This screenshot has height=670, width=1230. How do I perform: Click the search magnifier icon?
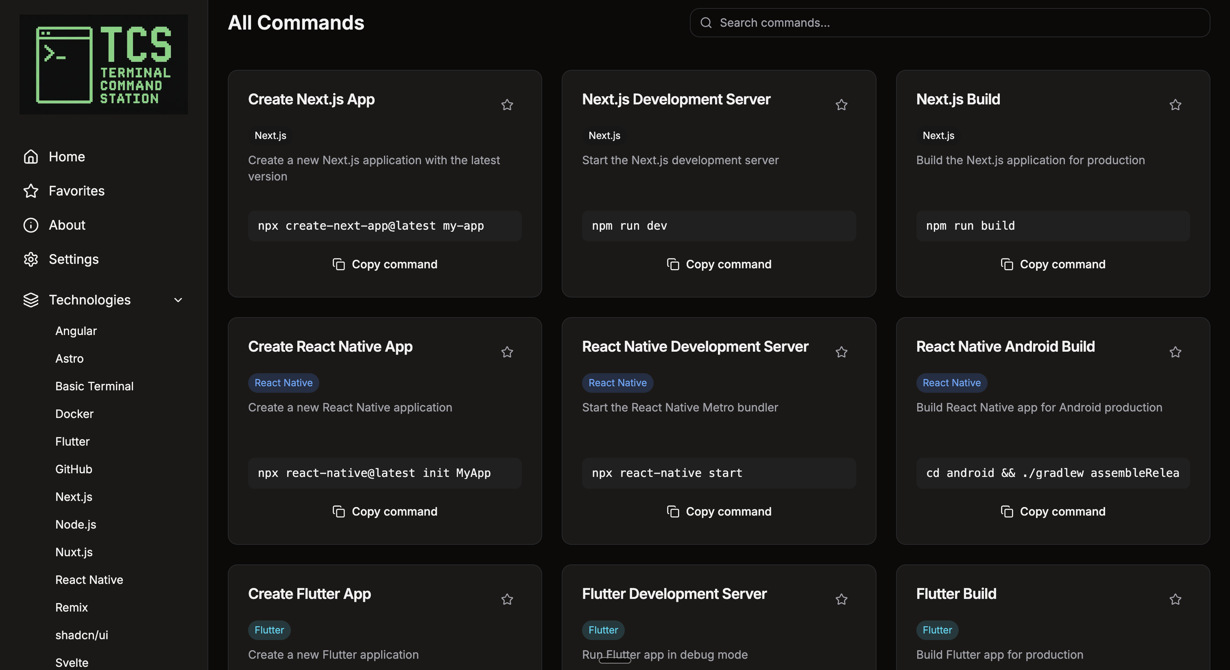click(x=706, y=23)
